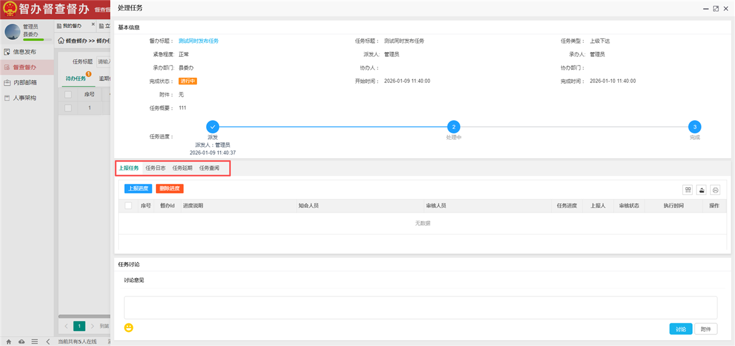Click the cloud upload icon in bottom bar
Screen dimensions: 735x346
coord(22,341)
